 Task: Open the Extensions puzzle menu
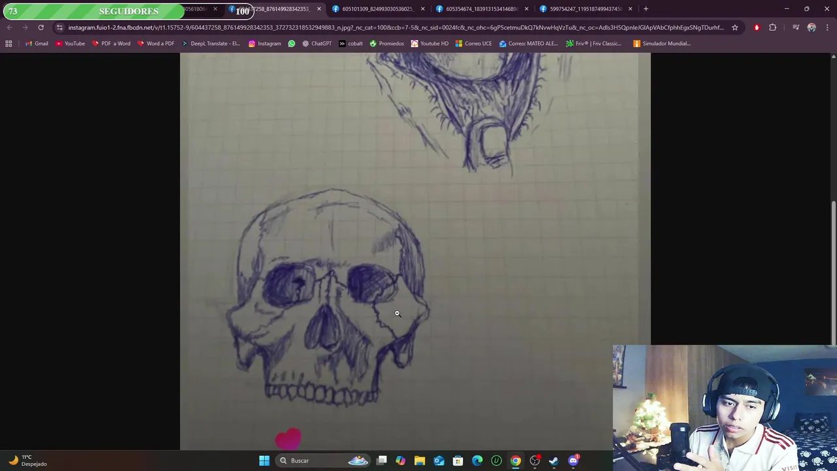[x=773, y=27]
